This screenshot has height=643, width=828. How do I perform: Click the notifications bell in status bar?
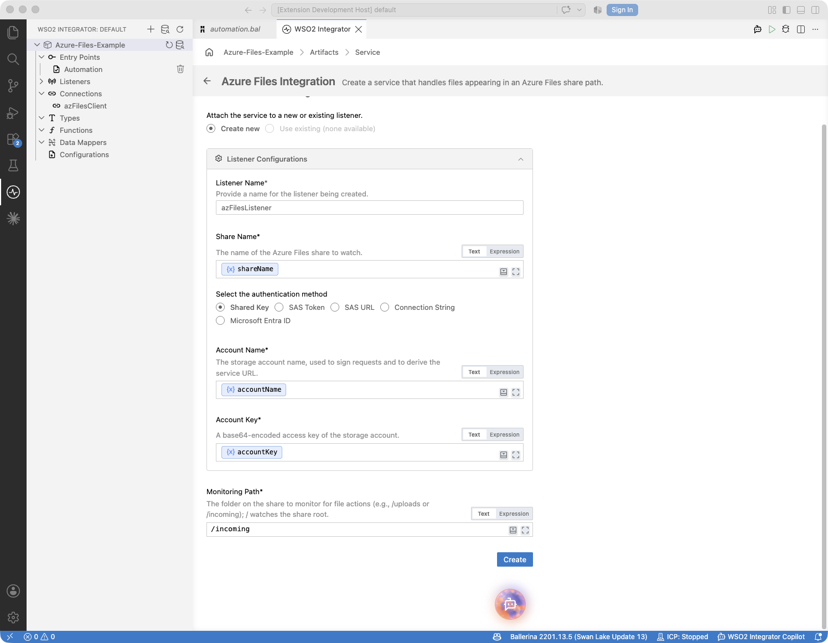819,637
